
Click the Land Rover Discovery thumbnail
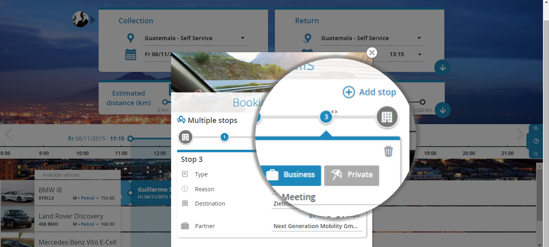[17, 219]
